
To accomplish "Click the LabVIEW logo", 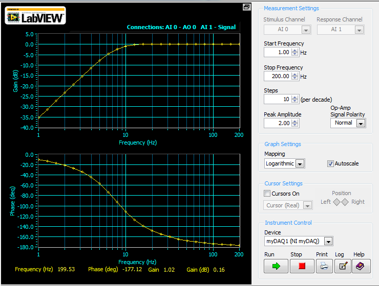I will coord(35,15).
